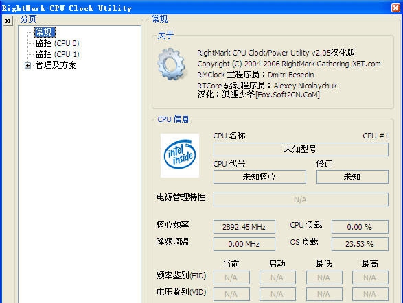Click the 最高 FID N/A field

click(370, 278)
